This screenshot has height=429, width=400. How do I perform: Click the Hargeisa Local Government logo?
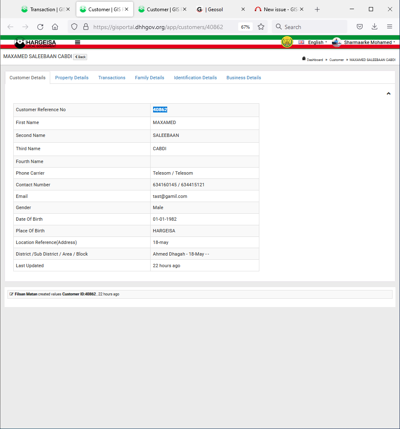(x=35, y=42)
